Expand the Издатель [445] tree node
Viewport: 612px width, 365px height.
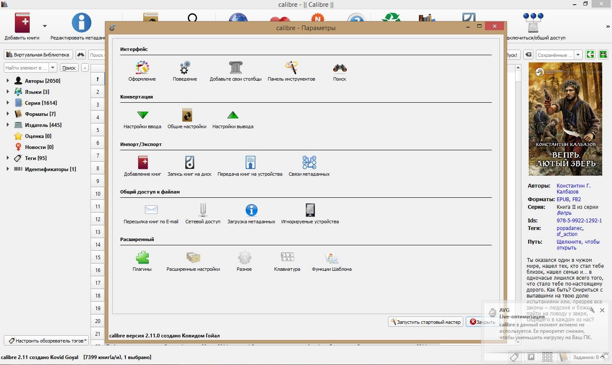(x=8, y=124)
